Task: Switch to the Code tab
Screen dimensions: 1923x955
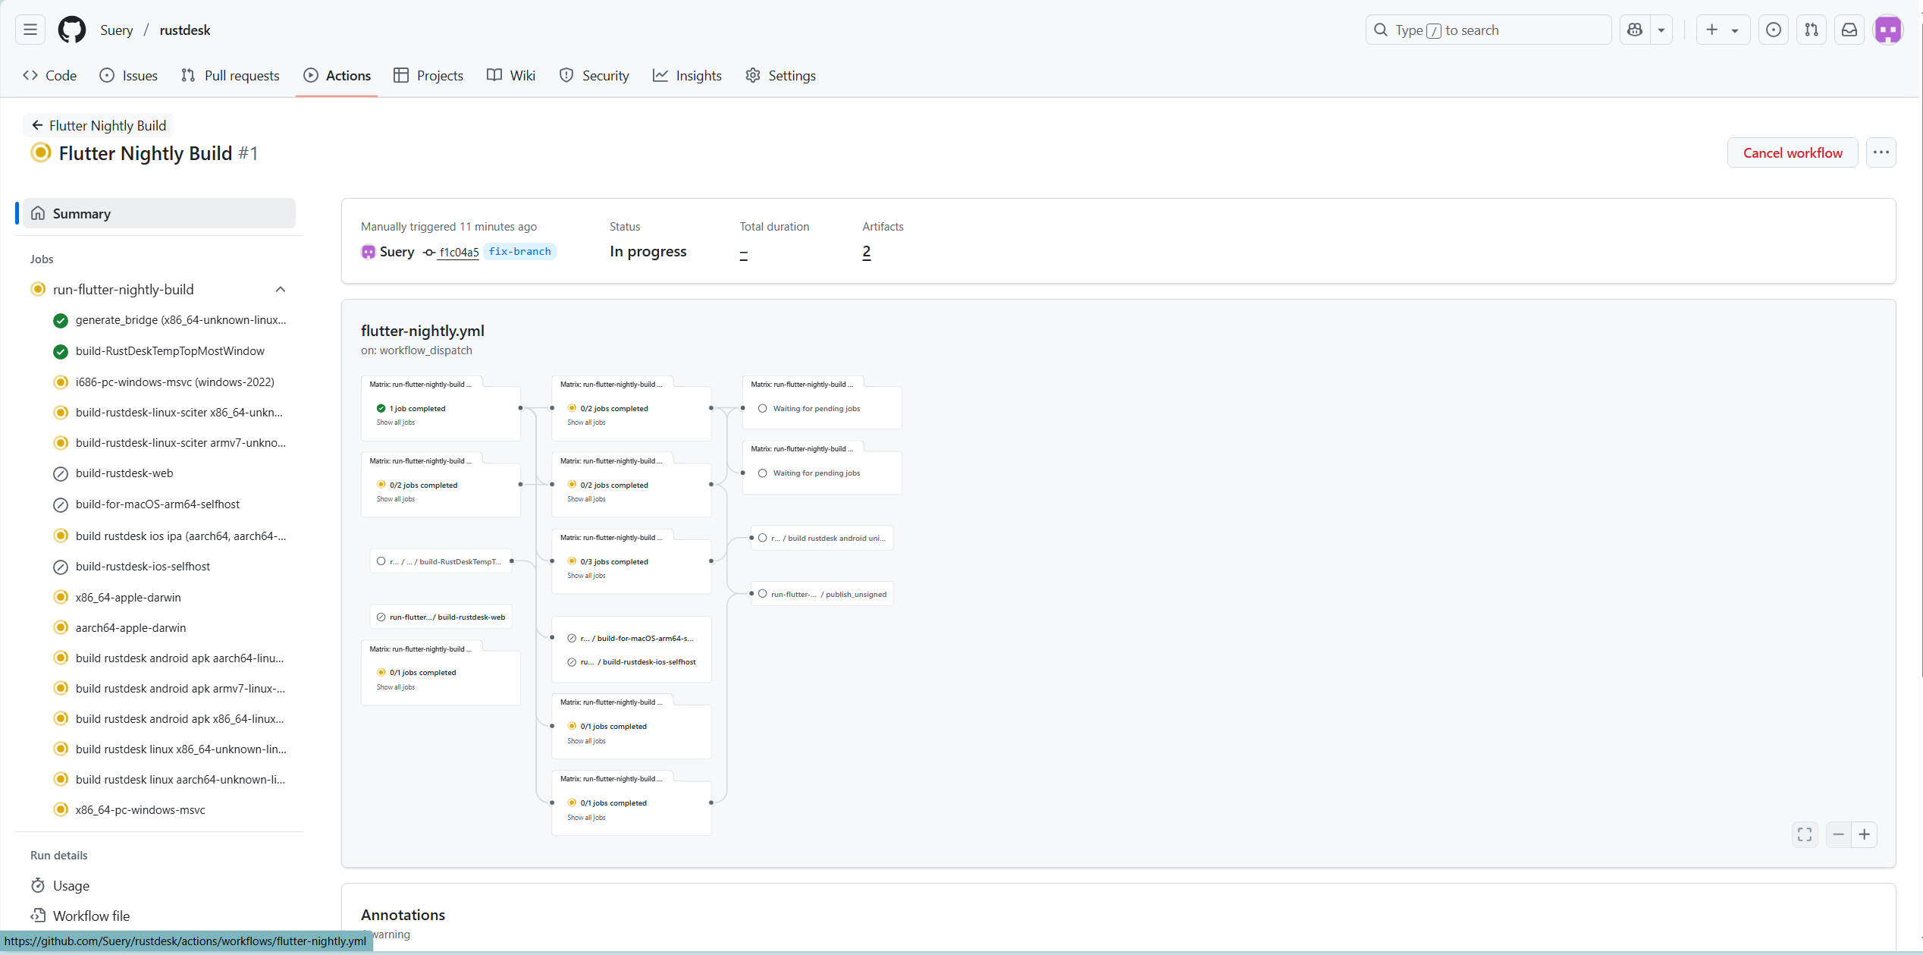Action: pos(50,75)
